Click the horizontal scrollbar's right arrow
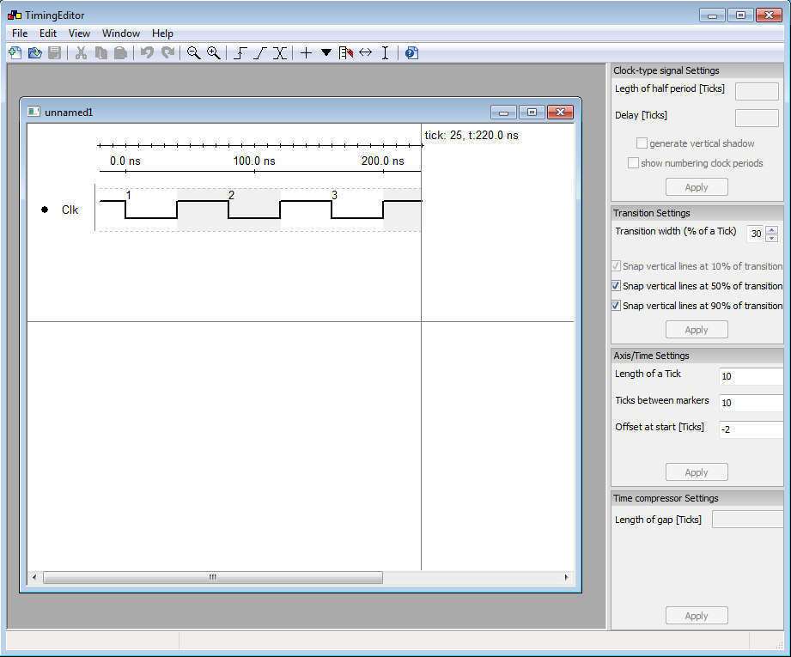 [x=567, y=578]
